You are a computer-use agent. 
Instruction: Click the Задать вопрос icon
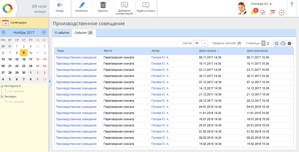pos(146,6)
